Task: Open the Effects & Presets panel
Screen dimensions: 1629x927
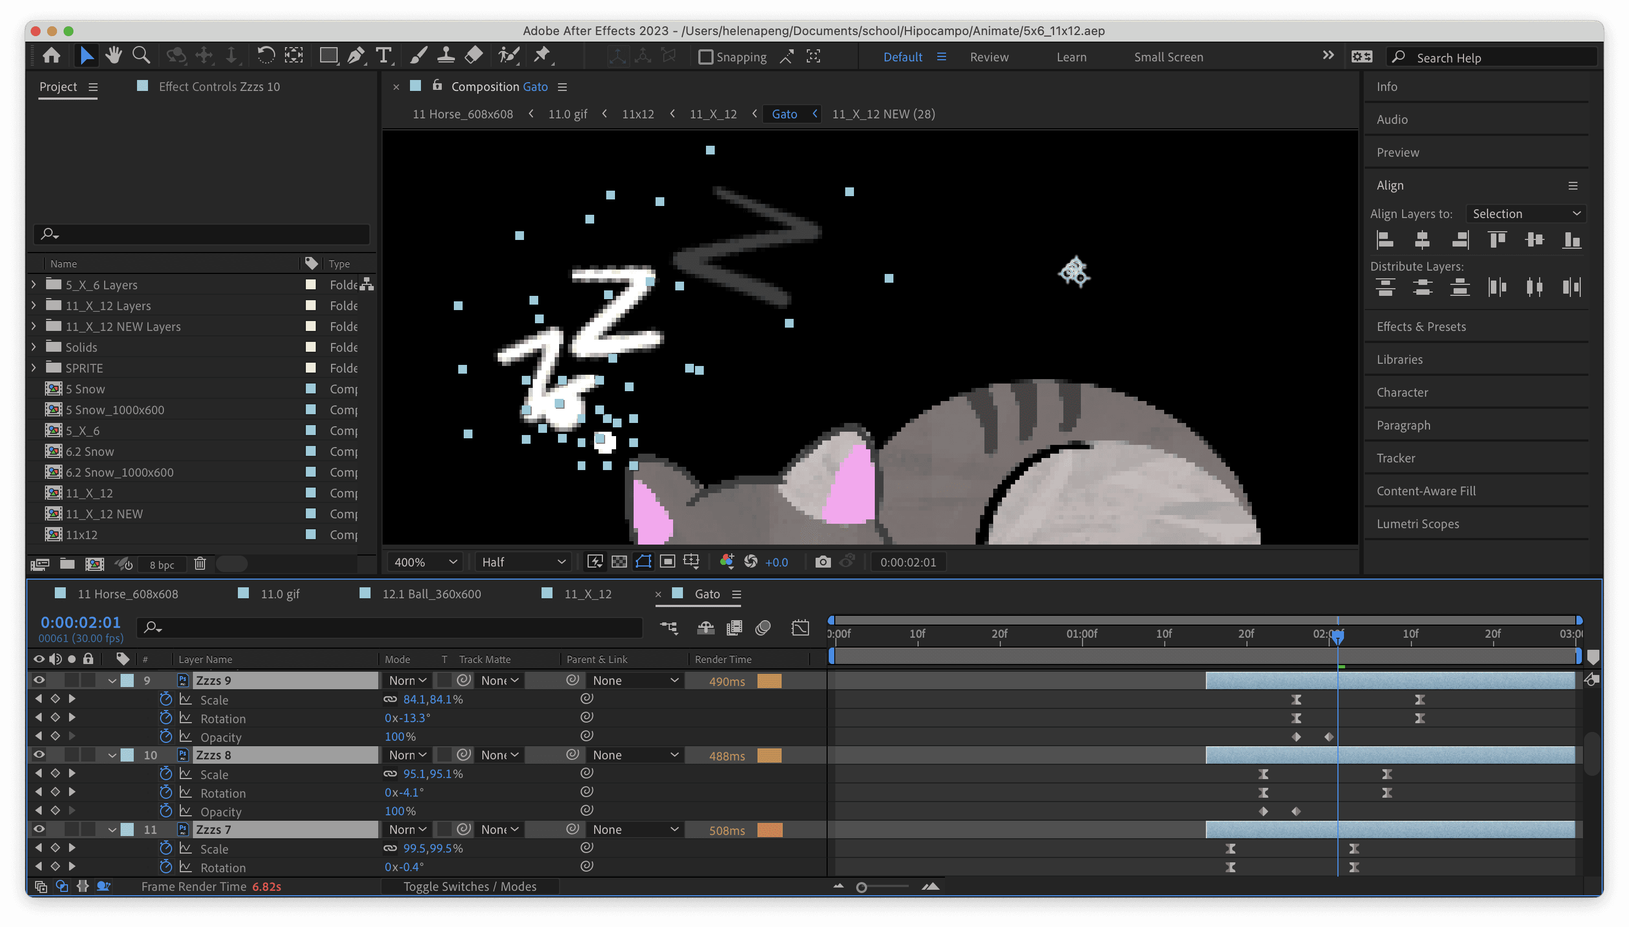Action: [x=1421, y=327]
